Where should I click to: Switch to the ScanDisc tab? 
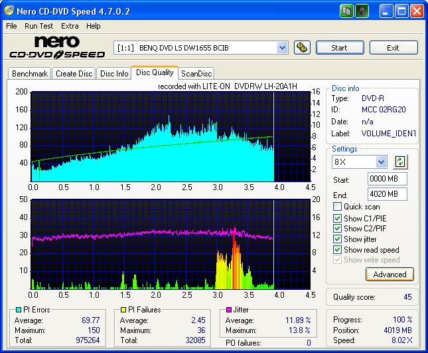(x=196, y=74)
